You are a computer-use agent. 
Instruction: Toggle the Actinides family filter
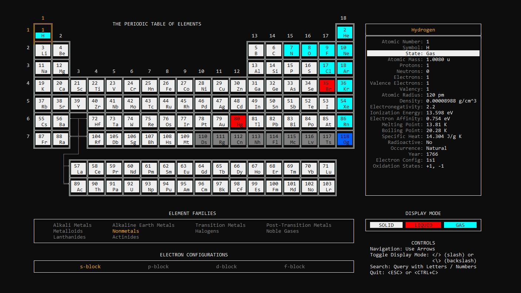pyautogui.click(x=125, y=237)
